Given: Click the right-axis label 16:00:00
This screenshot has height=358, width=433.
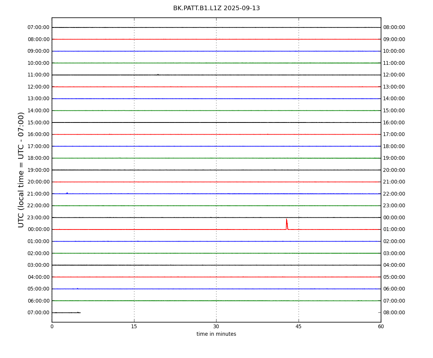Looking at the screenshot, I should click(x=394, y=122).
